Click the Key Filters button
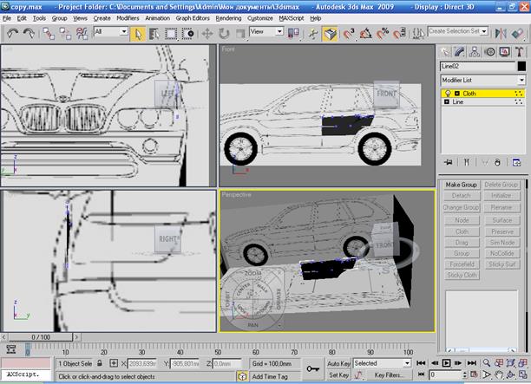 (389, 374)
